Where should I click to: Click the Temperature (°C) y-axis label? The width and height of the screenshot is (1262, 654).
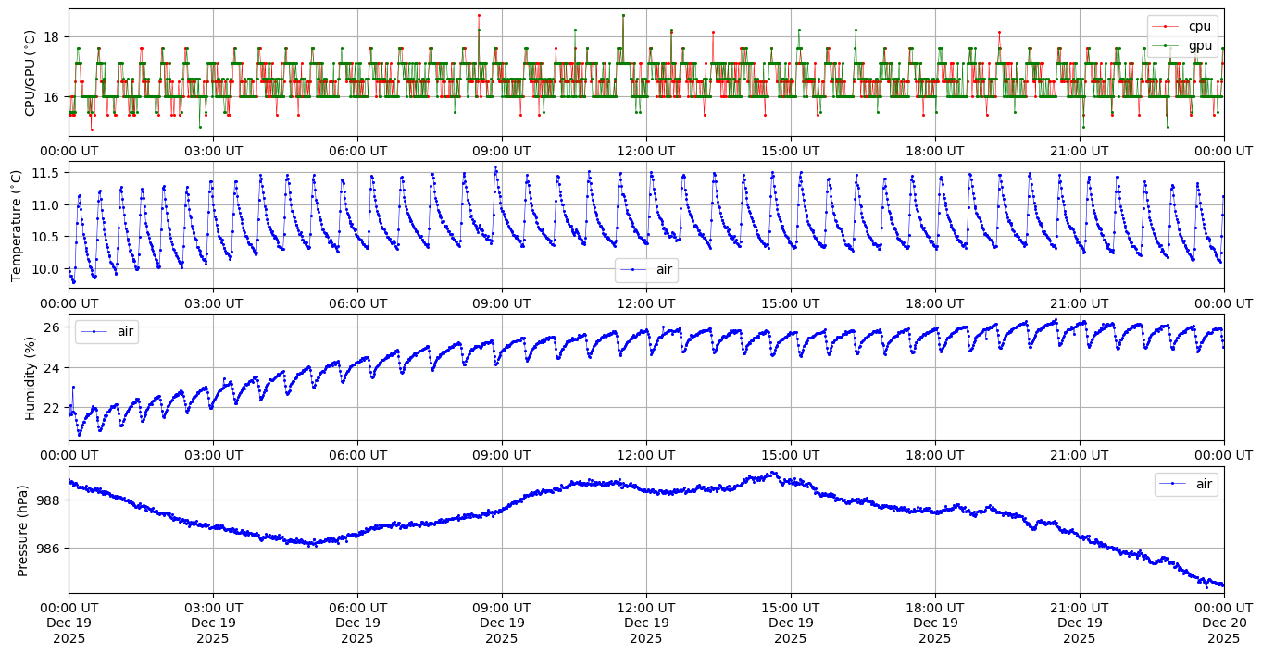(17, 225)
